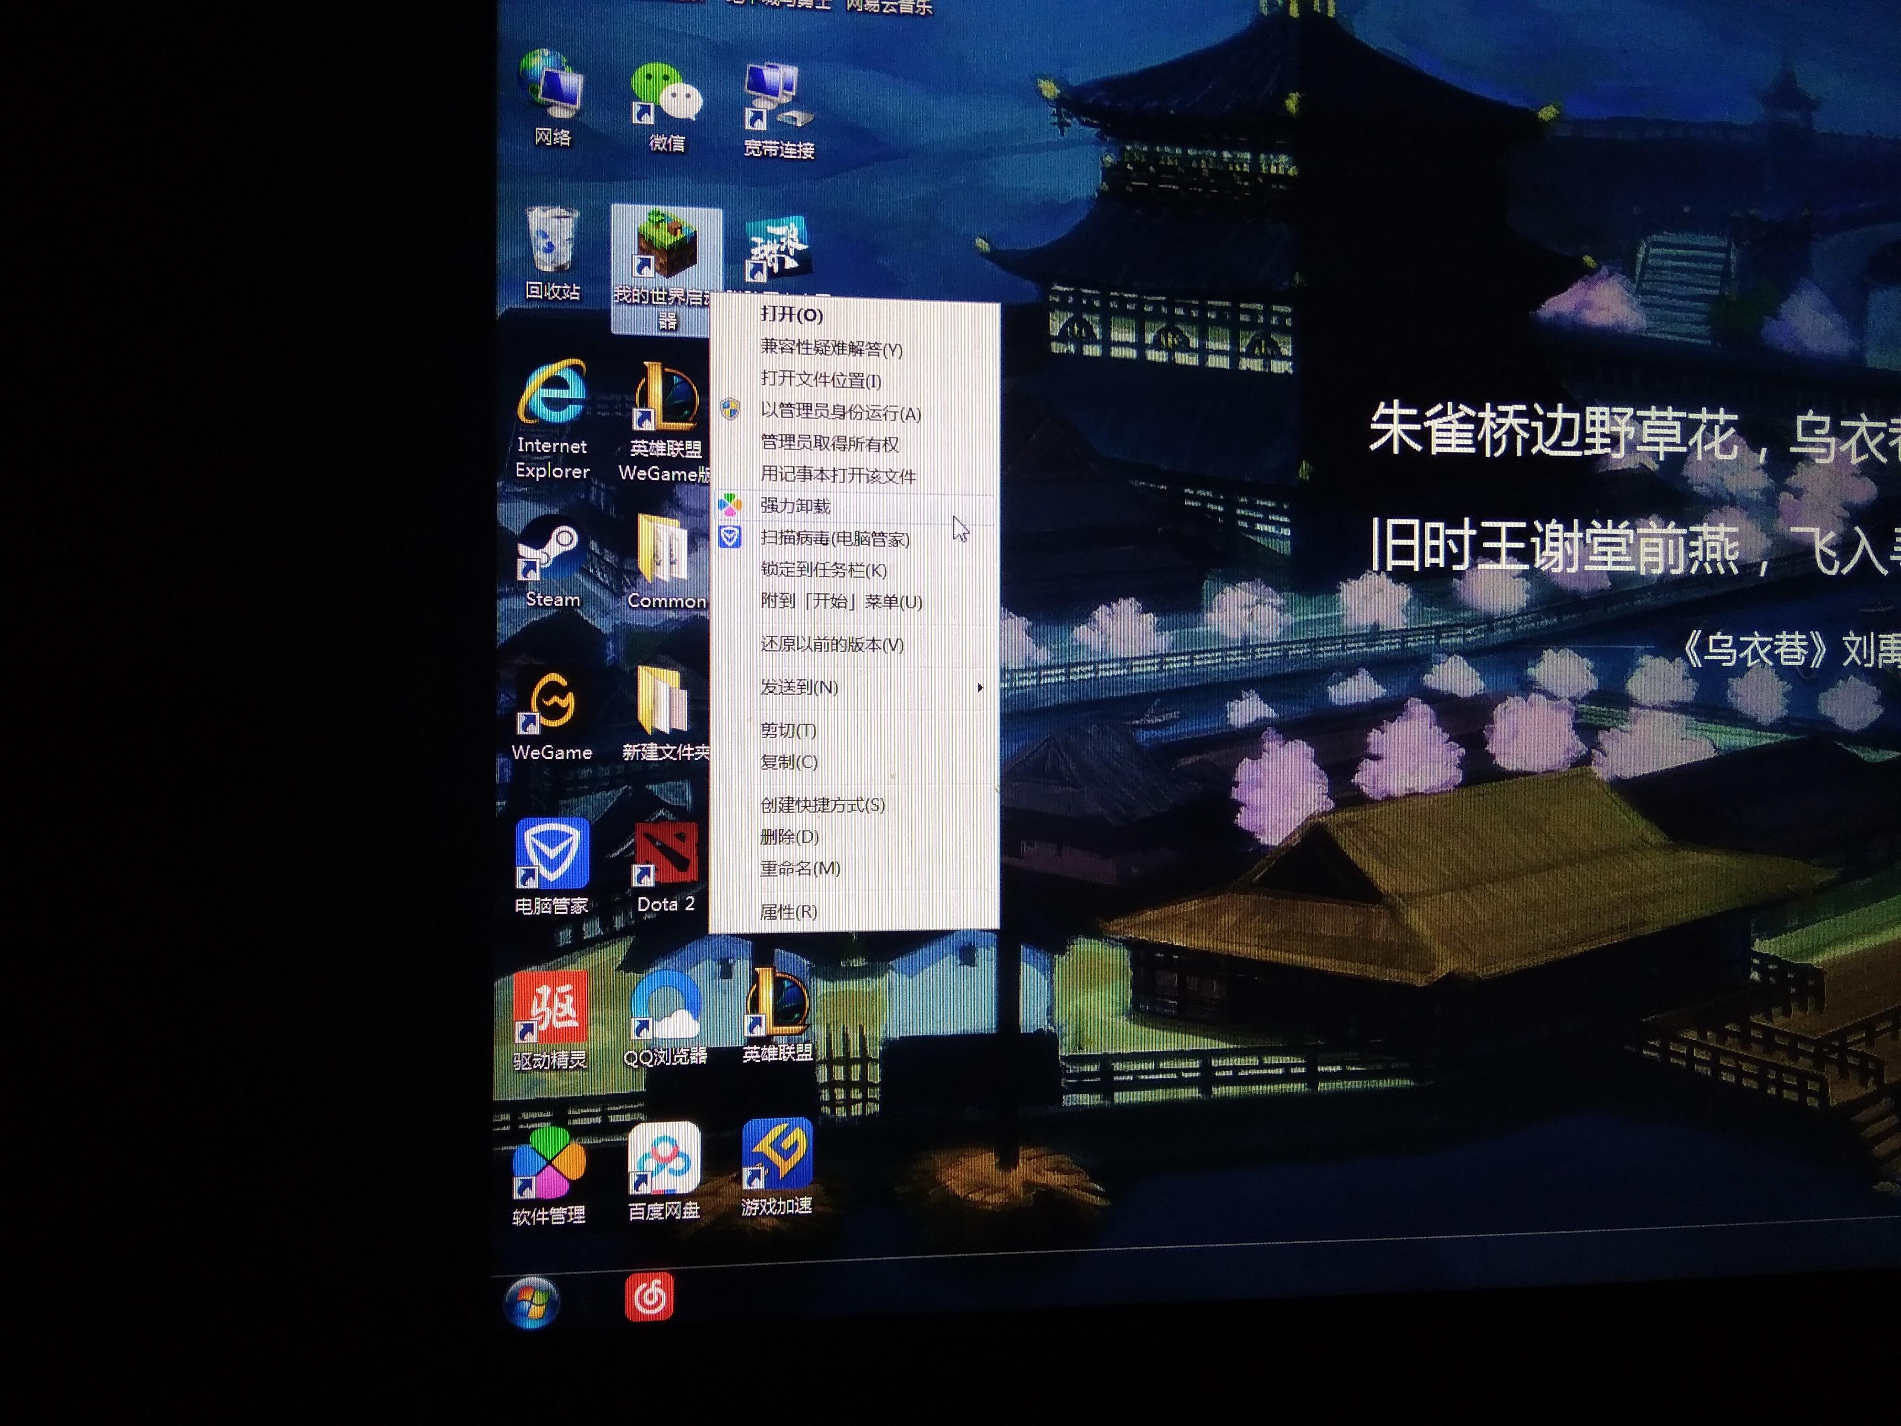Open 英雄联盟 WeGame版 shortcut
This screenshot has width=1901, height=1426.
[x=665, y=422]
